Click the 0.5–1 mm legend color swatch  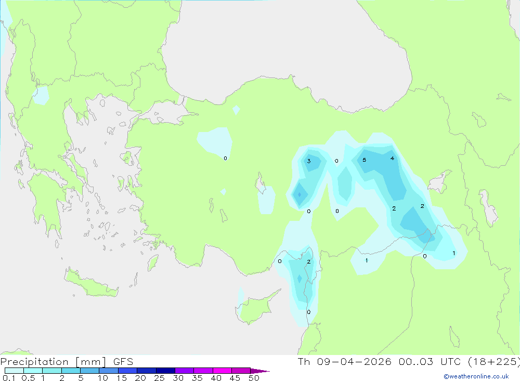[33, 371]
